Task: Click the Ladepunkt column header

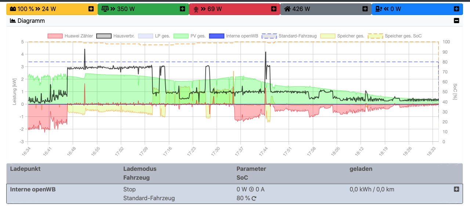Action: (25, 169)
